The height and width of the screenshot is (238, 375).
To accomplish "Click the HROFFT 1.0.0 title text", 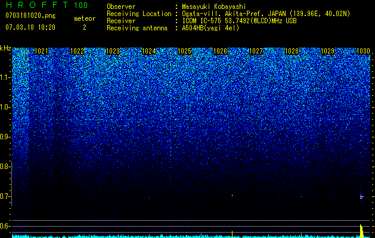I will (47, 5).
